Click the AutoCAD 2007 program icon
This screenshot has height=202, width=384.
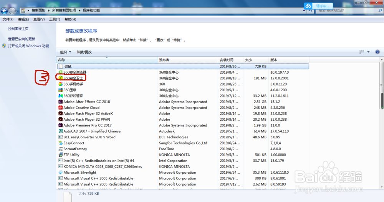tap(61, 131)
